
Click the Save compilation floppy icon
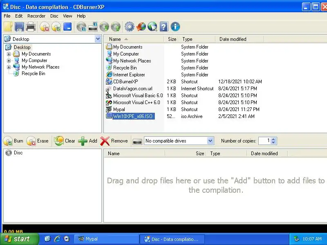(19, 27)
